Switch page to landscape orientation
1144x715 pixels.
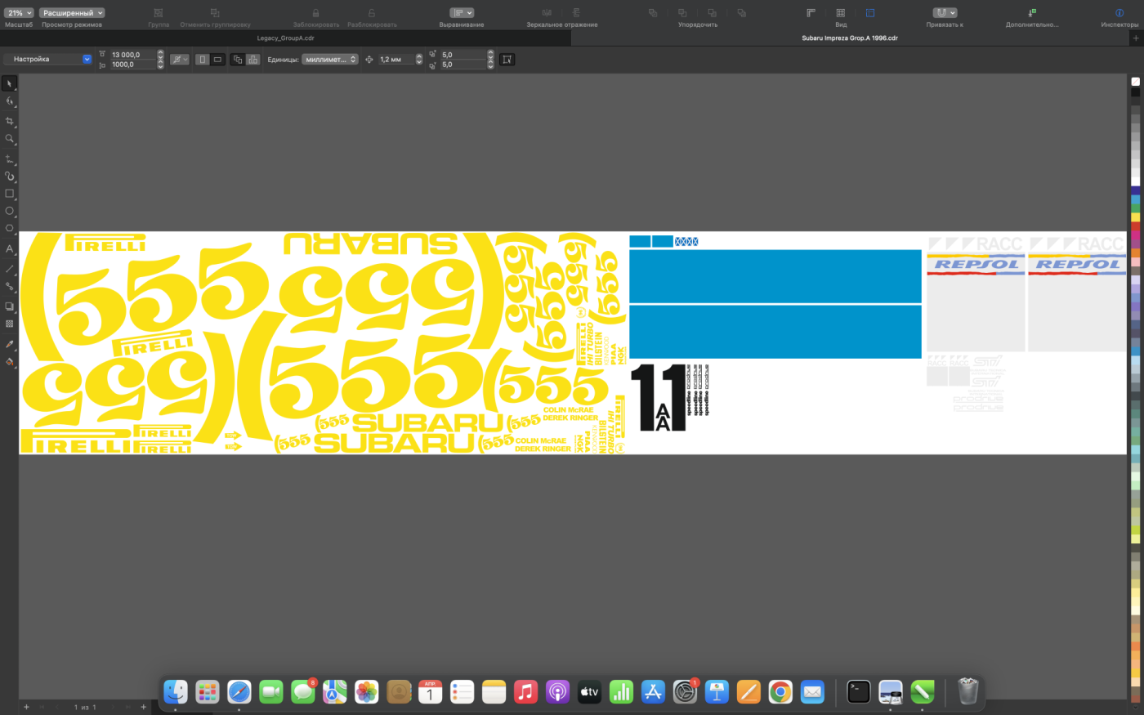(x=217, y=60)
